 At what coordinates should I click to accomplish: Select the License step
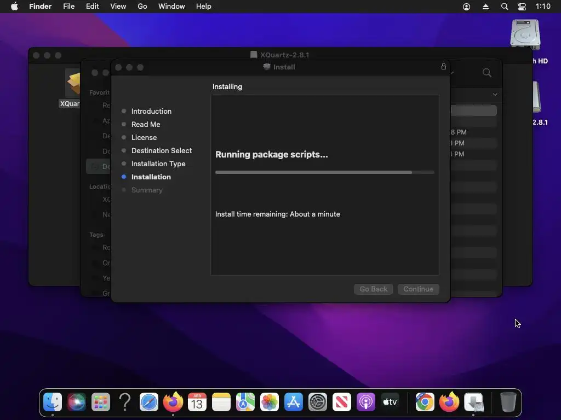click(x=144, y=137)
